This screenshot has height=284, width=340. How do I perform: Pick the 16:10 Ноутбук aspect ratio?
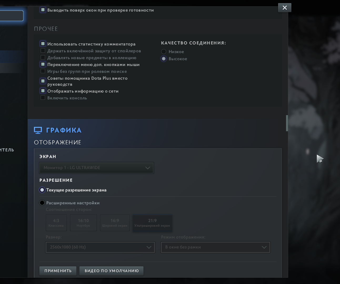[x=83, y=223]
